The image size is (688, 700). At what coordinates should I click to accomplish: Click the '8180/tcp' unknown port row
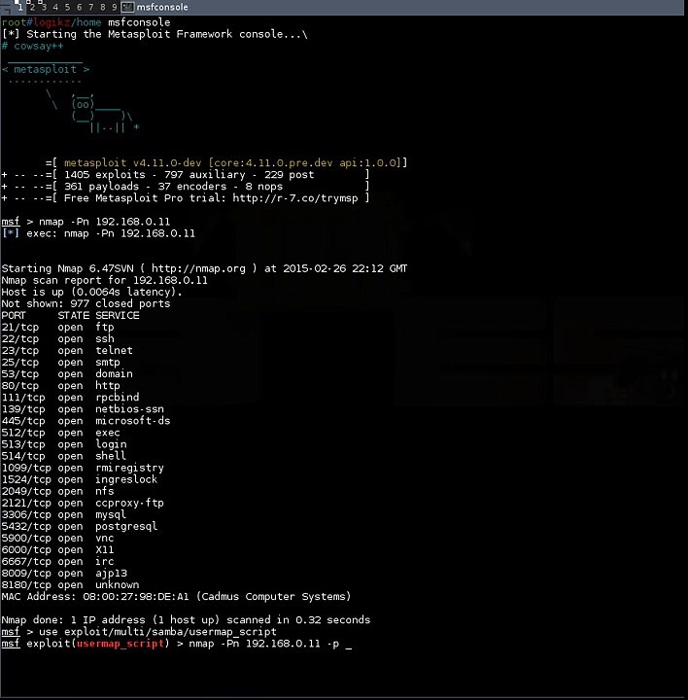(70, 585)
